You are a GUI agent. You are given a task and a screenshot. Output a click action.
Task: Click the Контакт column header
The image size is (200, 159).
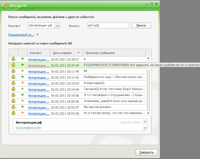point(38,53)
